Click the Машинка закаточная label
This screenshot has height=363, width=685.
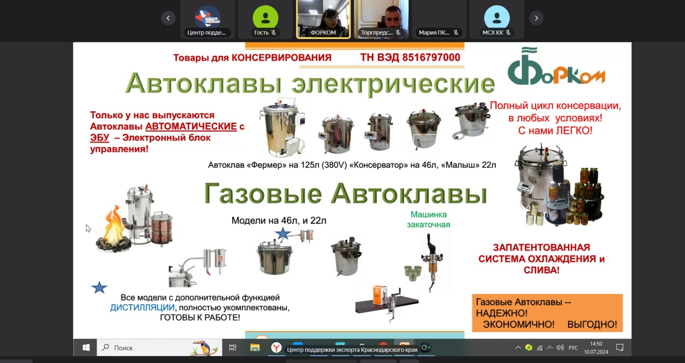pos(429,219)
